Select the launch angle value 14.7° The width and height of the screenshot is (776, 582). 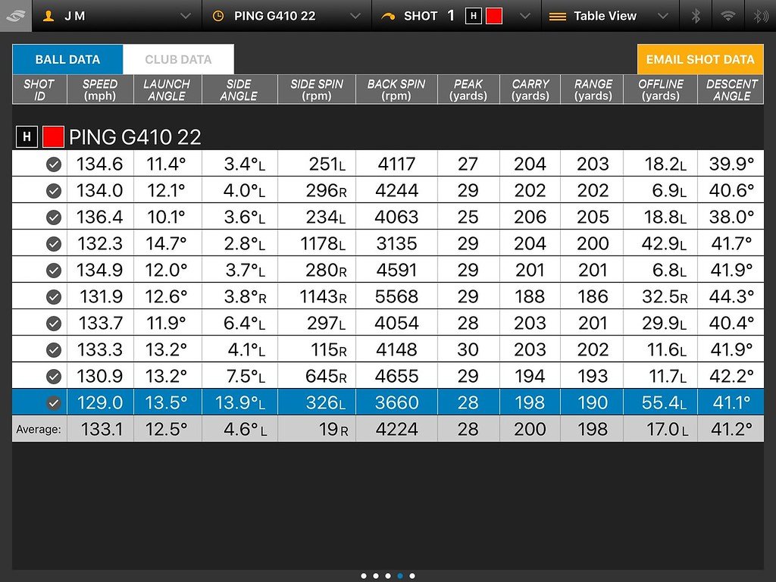pyautogui.click(x=166, y=243)
